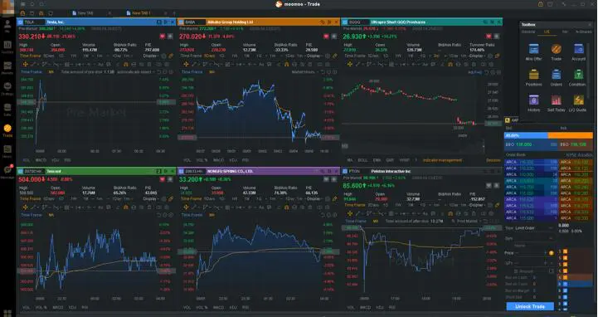This screenshot has width=598, height=317.
Task: Open Account from the Toolbox panel
Action: coord(578,52)
